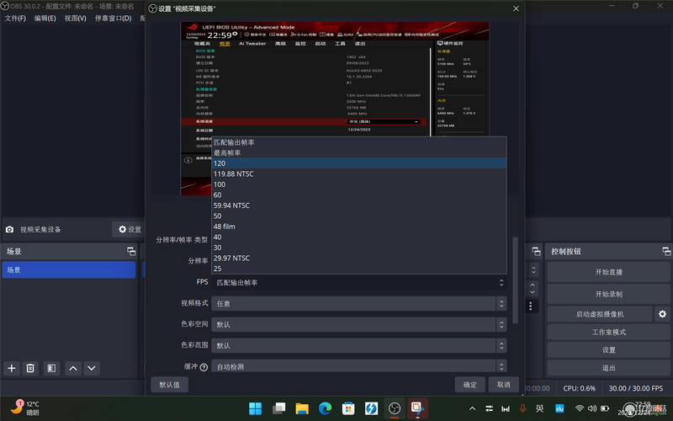Close the 视频采集设备 settings dialog

pyautogui.click(x=516, y=8)
